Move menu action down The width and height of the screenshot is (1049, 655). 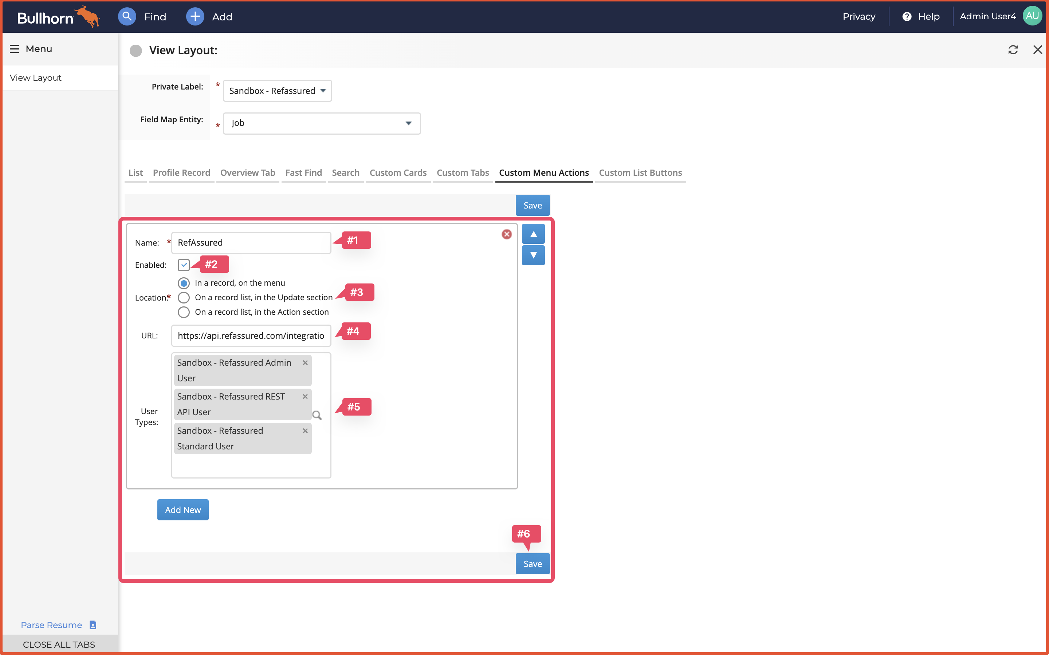point(533,255)
